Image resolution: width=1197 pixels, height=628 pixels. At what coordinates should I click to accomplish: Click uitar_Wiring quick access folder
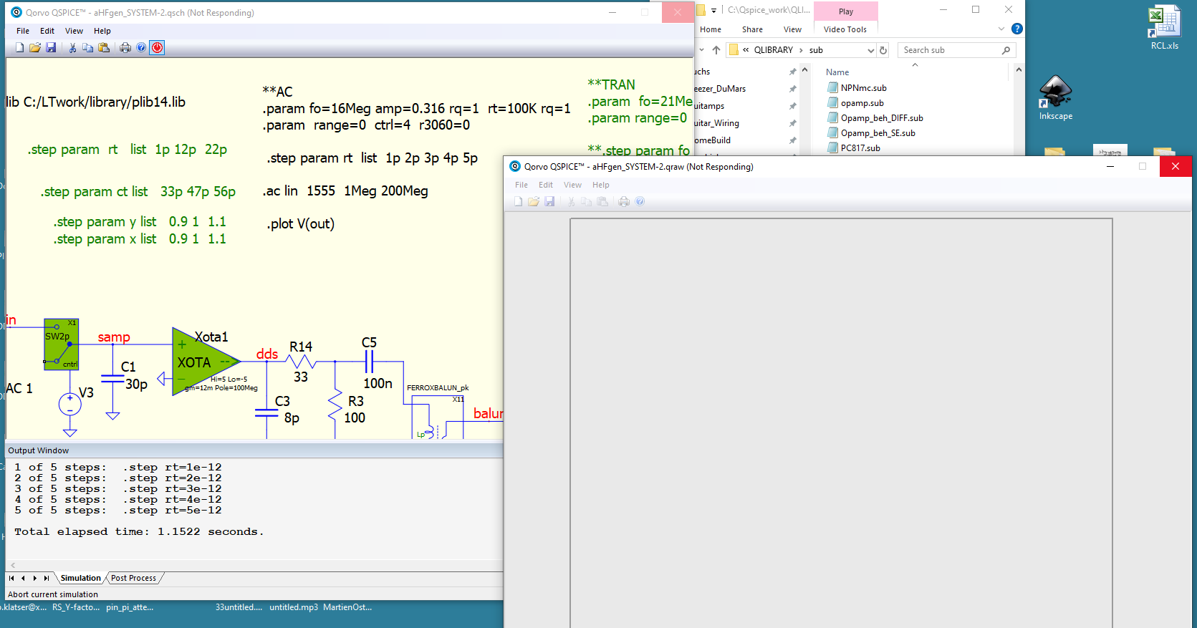[716, 123]
